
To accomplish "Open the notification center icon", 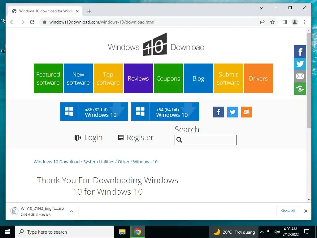I will coord(307,232).
